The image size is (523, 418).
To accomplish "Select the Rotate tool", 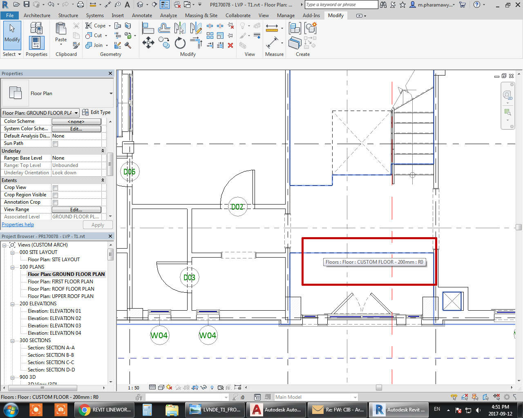I will (180, 42).
